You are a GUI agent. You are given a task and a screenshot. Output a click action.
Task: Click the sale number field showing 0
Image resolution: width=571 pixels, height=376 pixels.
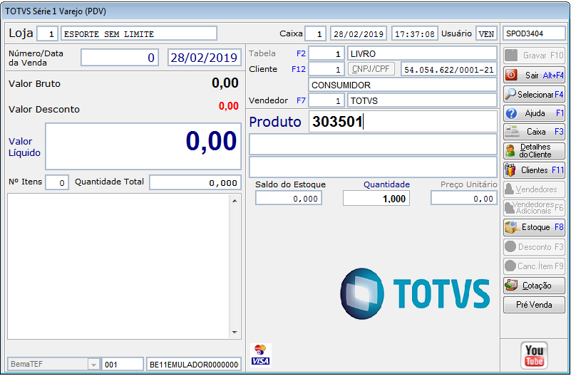(120, 58)
